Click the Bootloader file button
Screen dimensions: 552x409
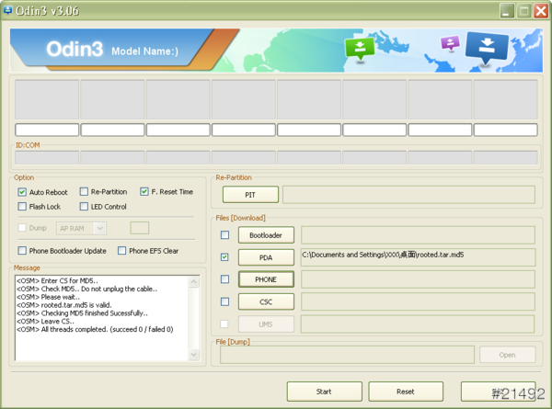(x=266, y=235)
